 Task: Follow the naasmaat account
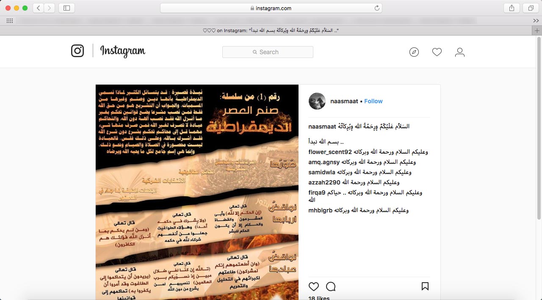[x=373, y=101]
